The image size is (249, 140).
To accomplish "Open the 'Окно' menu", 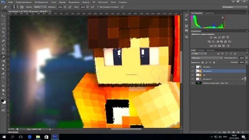I will point(113,2).
